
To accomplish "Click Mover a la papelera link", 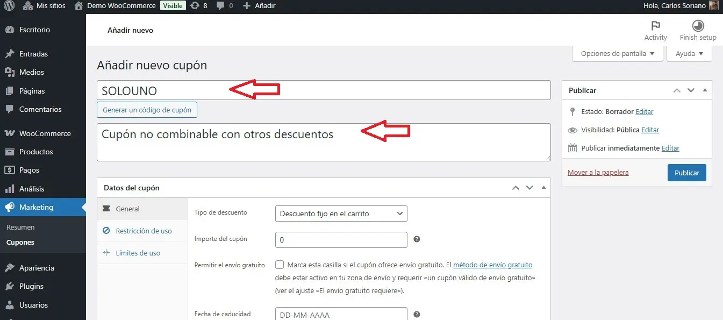I will tap(598, 173).
